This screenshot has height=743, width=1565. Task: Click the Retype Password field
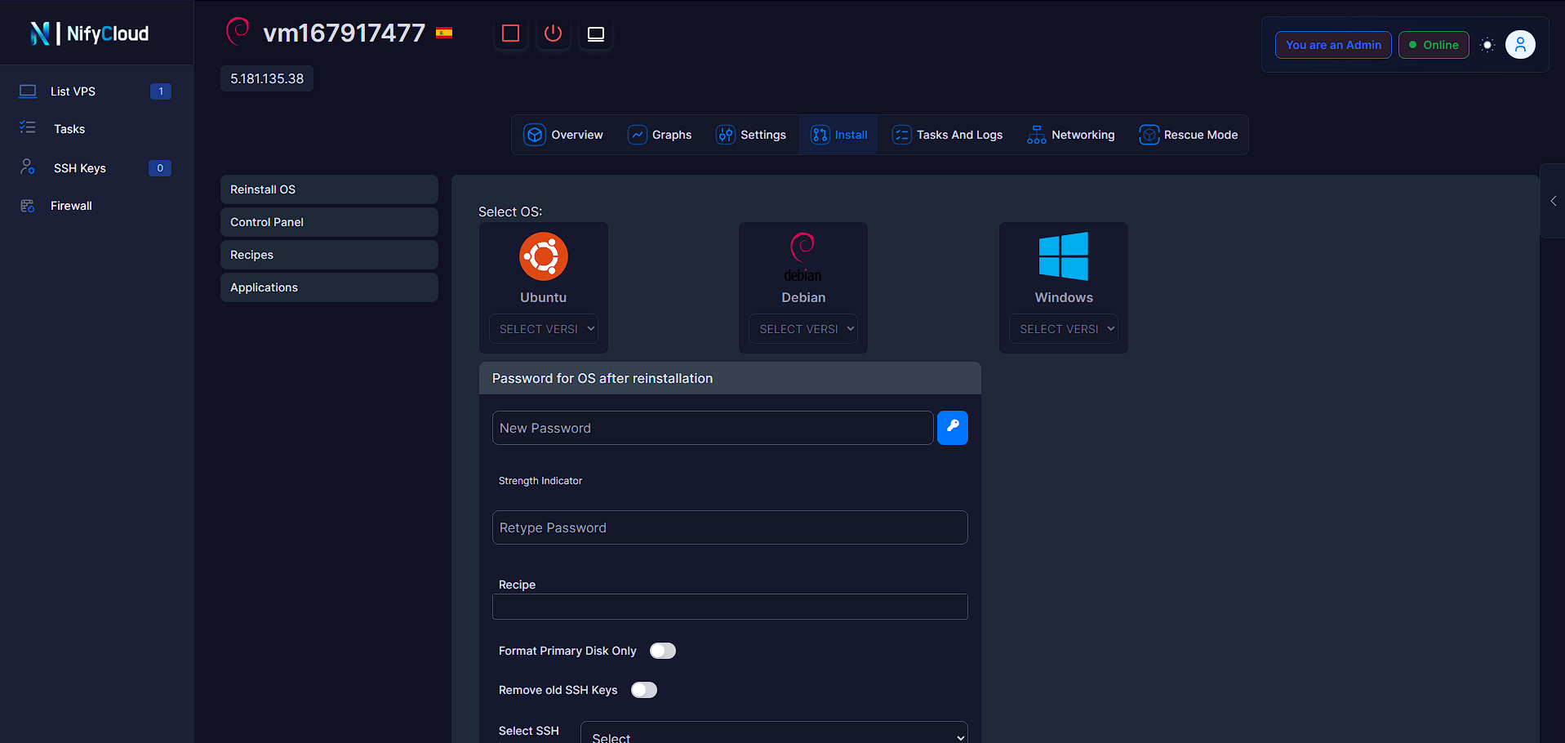[729, 527]
